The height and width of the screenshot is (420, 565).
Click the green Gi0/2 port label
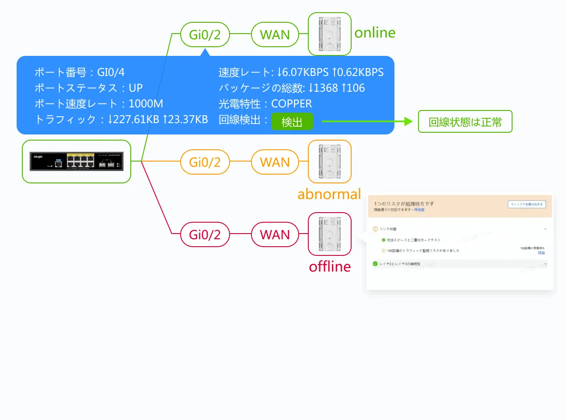coord(205,34)
